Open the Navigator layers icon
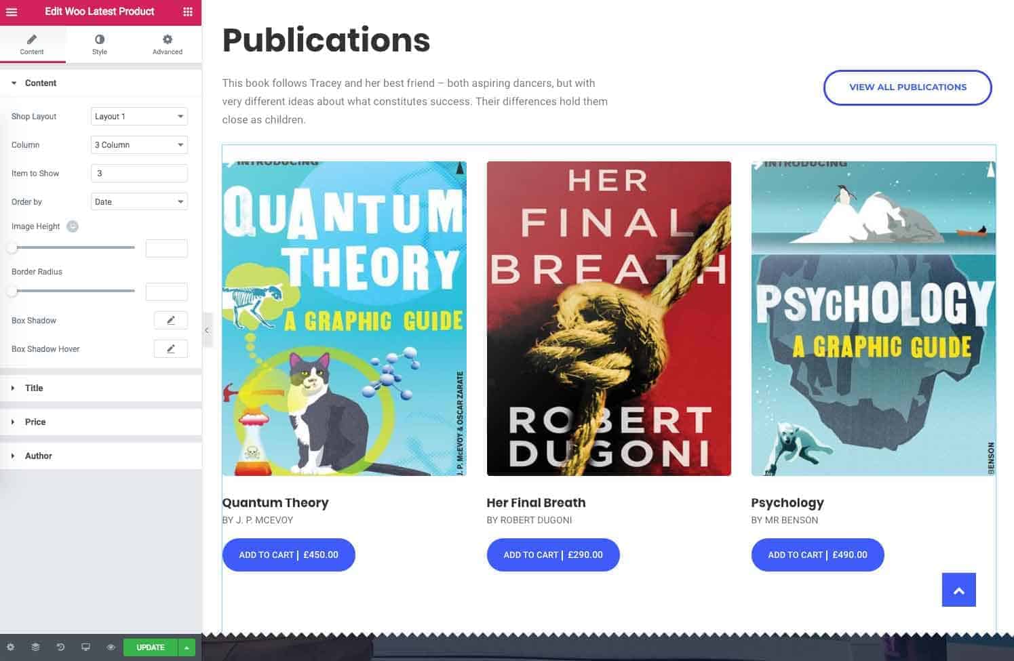This screenshot has width=1014, height=661. [x=35, y=647]
